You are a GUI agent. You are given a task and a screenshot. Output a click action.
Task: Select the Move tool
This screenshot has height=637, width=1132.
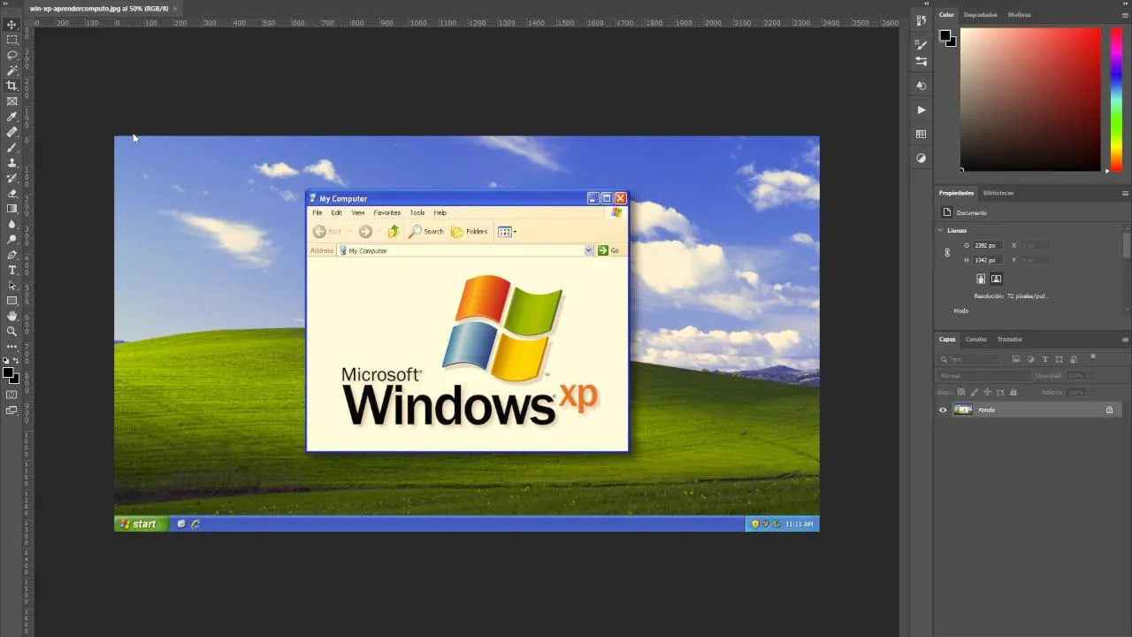[x=11, y=25]
